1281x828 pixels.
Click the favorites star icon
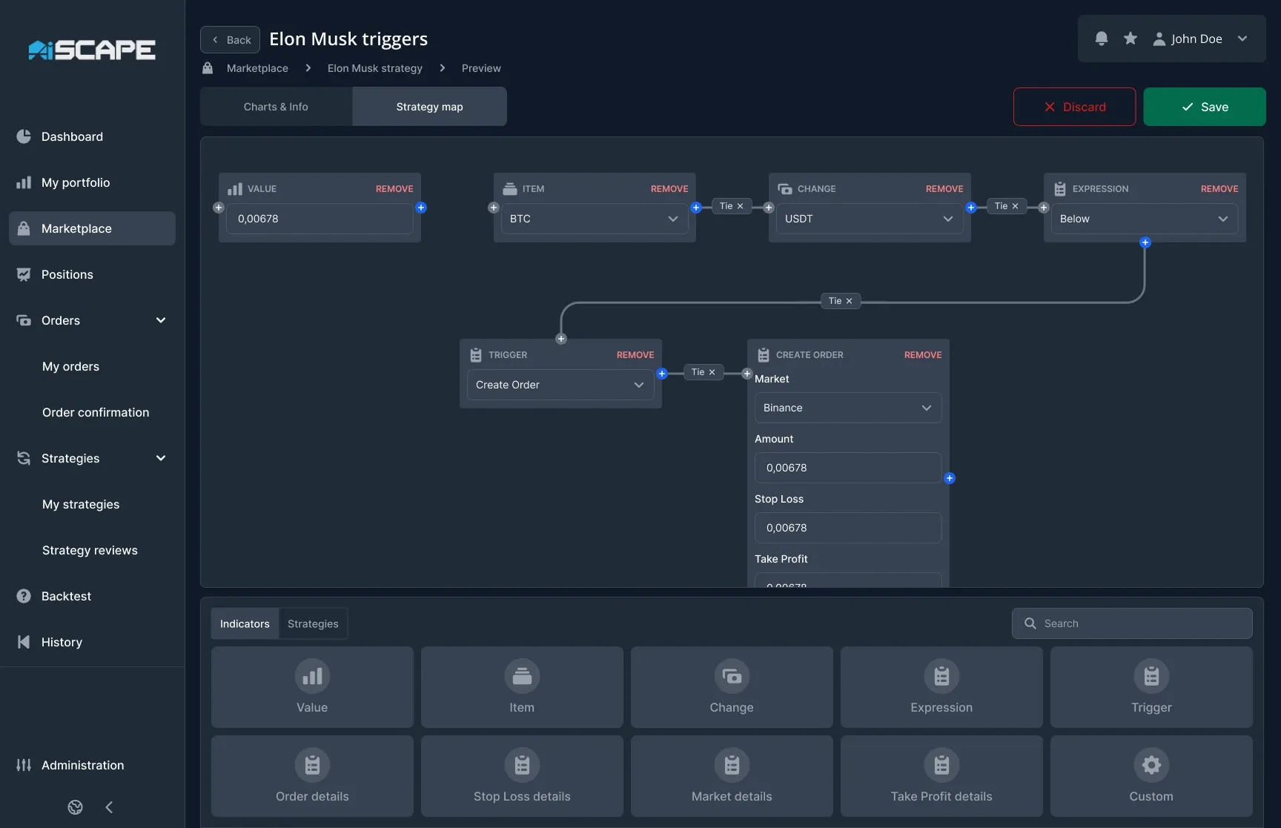click(x=1131, y=39)
